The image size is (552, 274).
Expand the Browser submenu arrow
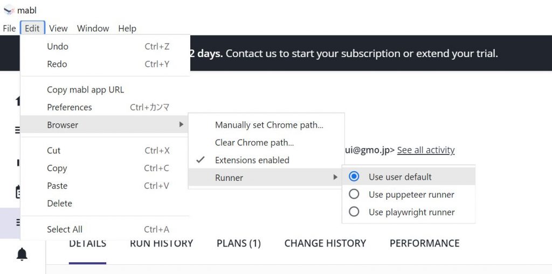tap(181, 124)
